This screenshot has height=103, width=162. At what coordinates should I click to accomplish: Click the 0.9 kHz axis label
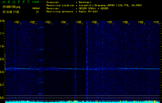(x=2, y=59)
